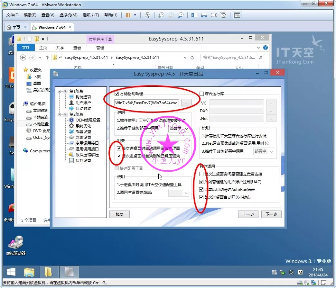The height and width of the screenshot is (288, 336).
Task: Open power options arrow beside pause button
Action: coord(135,15)
